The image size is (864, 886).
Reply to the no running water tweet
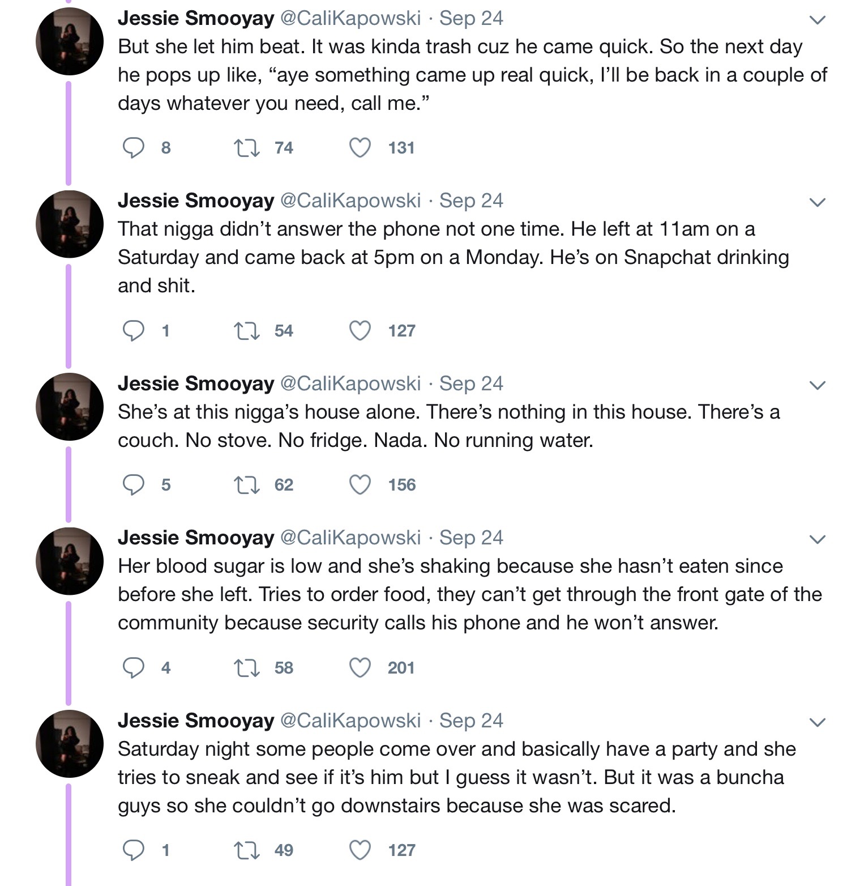pyautogui.click(x=134, y=485)
